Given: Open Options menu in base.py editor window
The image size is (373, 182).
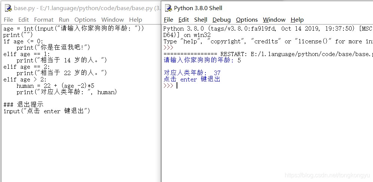Looking at the screenshot, I should click(x=85, y=20).
